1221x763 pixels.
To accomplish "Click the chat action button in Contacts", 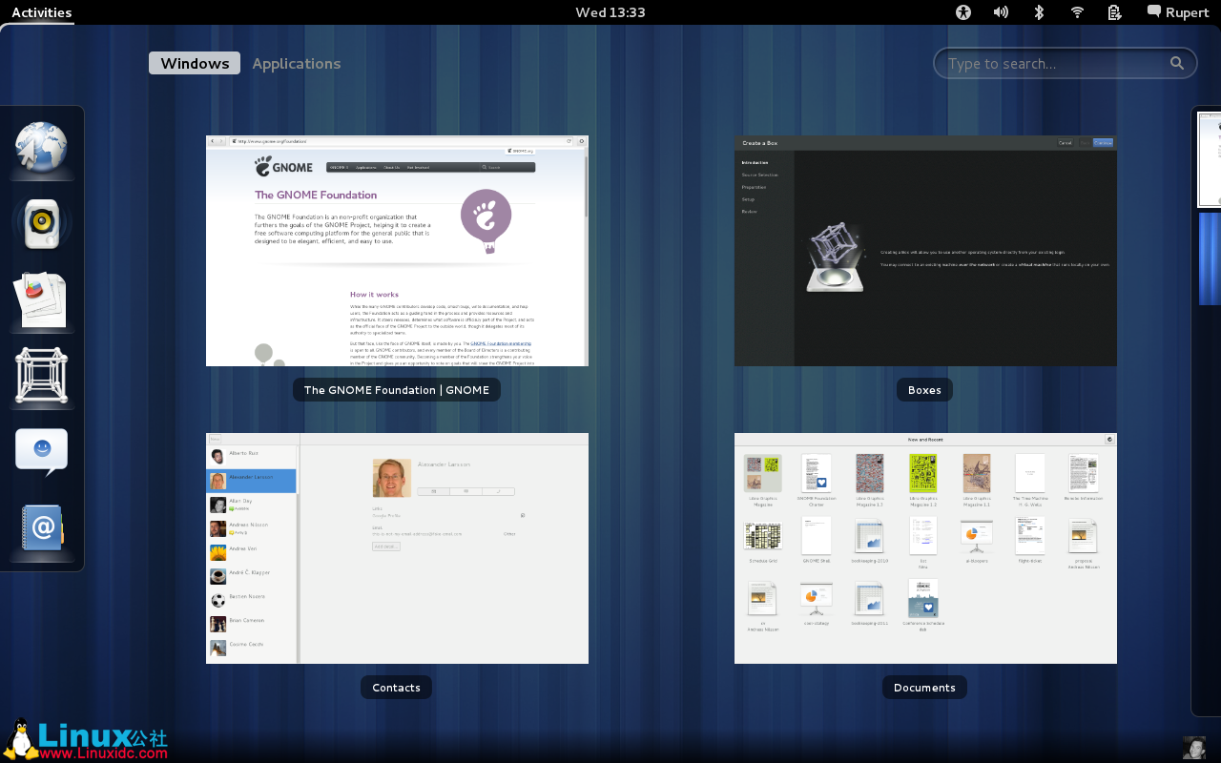I will [x=466, y=492].
